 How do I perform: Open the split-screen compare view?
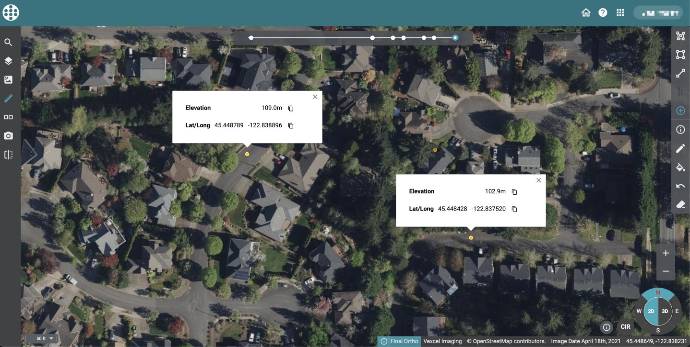pyautogui.click(x=8, y=154)
